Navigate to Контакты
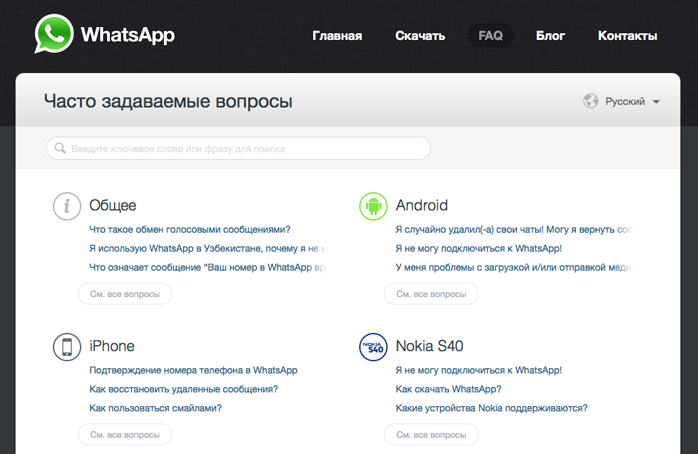Image resolution: width=698 pixels, height=454 pixels. tap(628, 36)
